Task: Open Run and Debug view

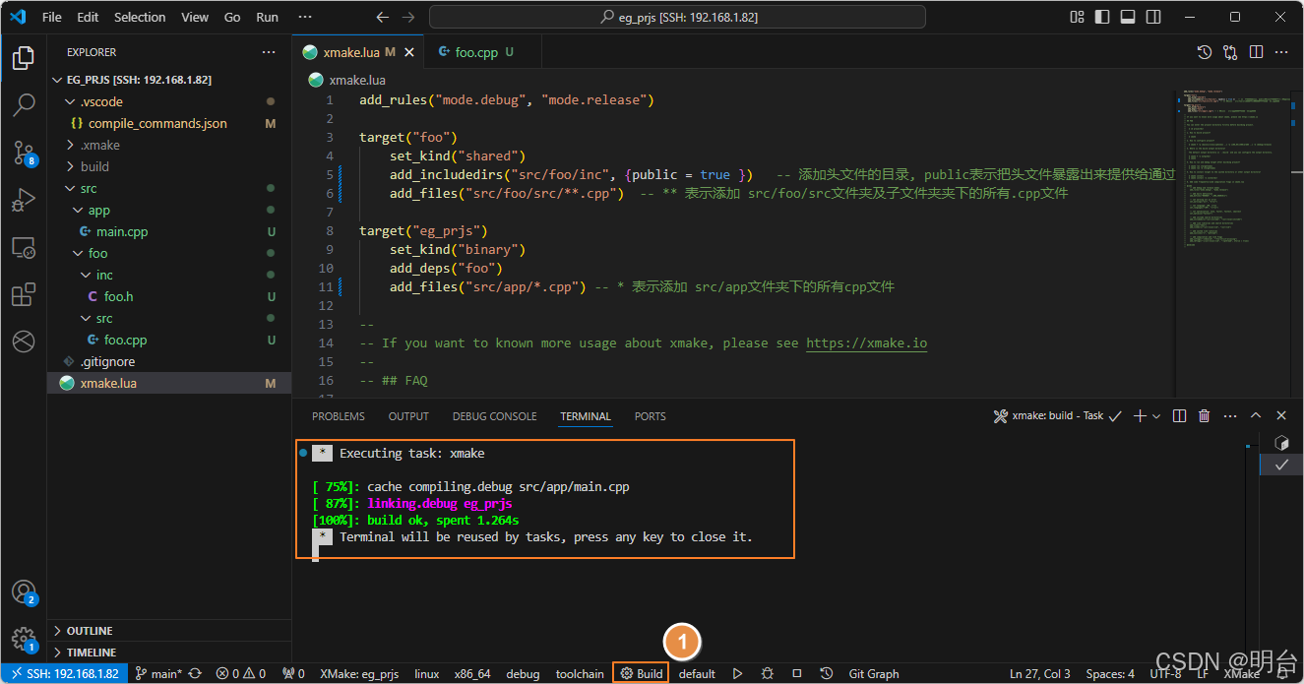Action: click(x=23, y=200)
